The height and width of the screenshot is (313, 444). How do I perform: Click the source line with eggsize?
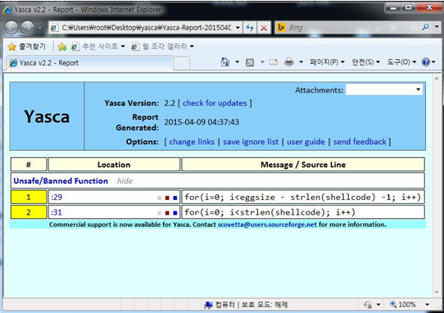click(x=302, y=197)
